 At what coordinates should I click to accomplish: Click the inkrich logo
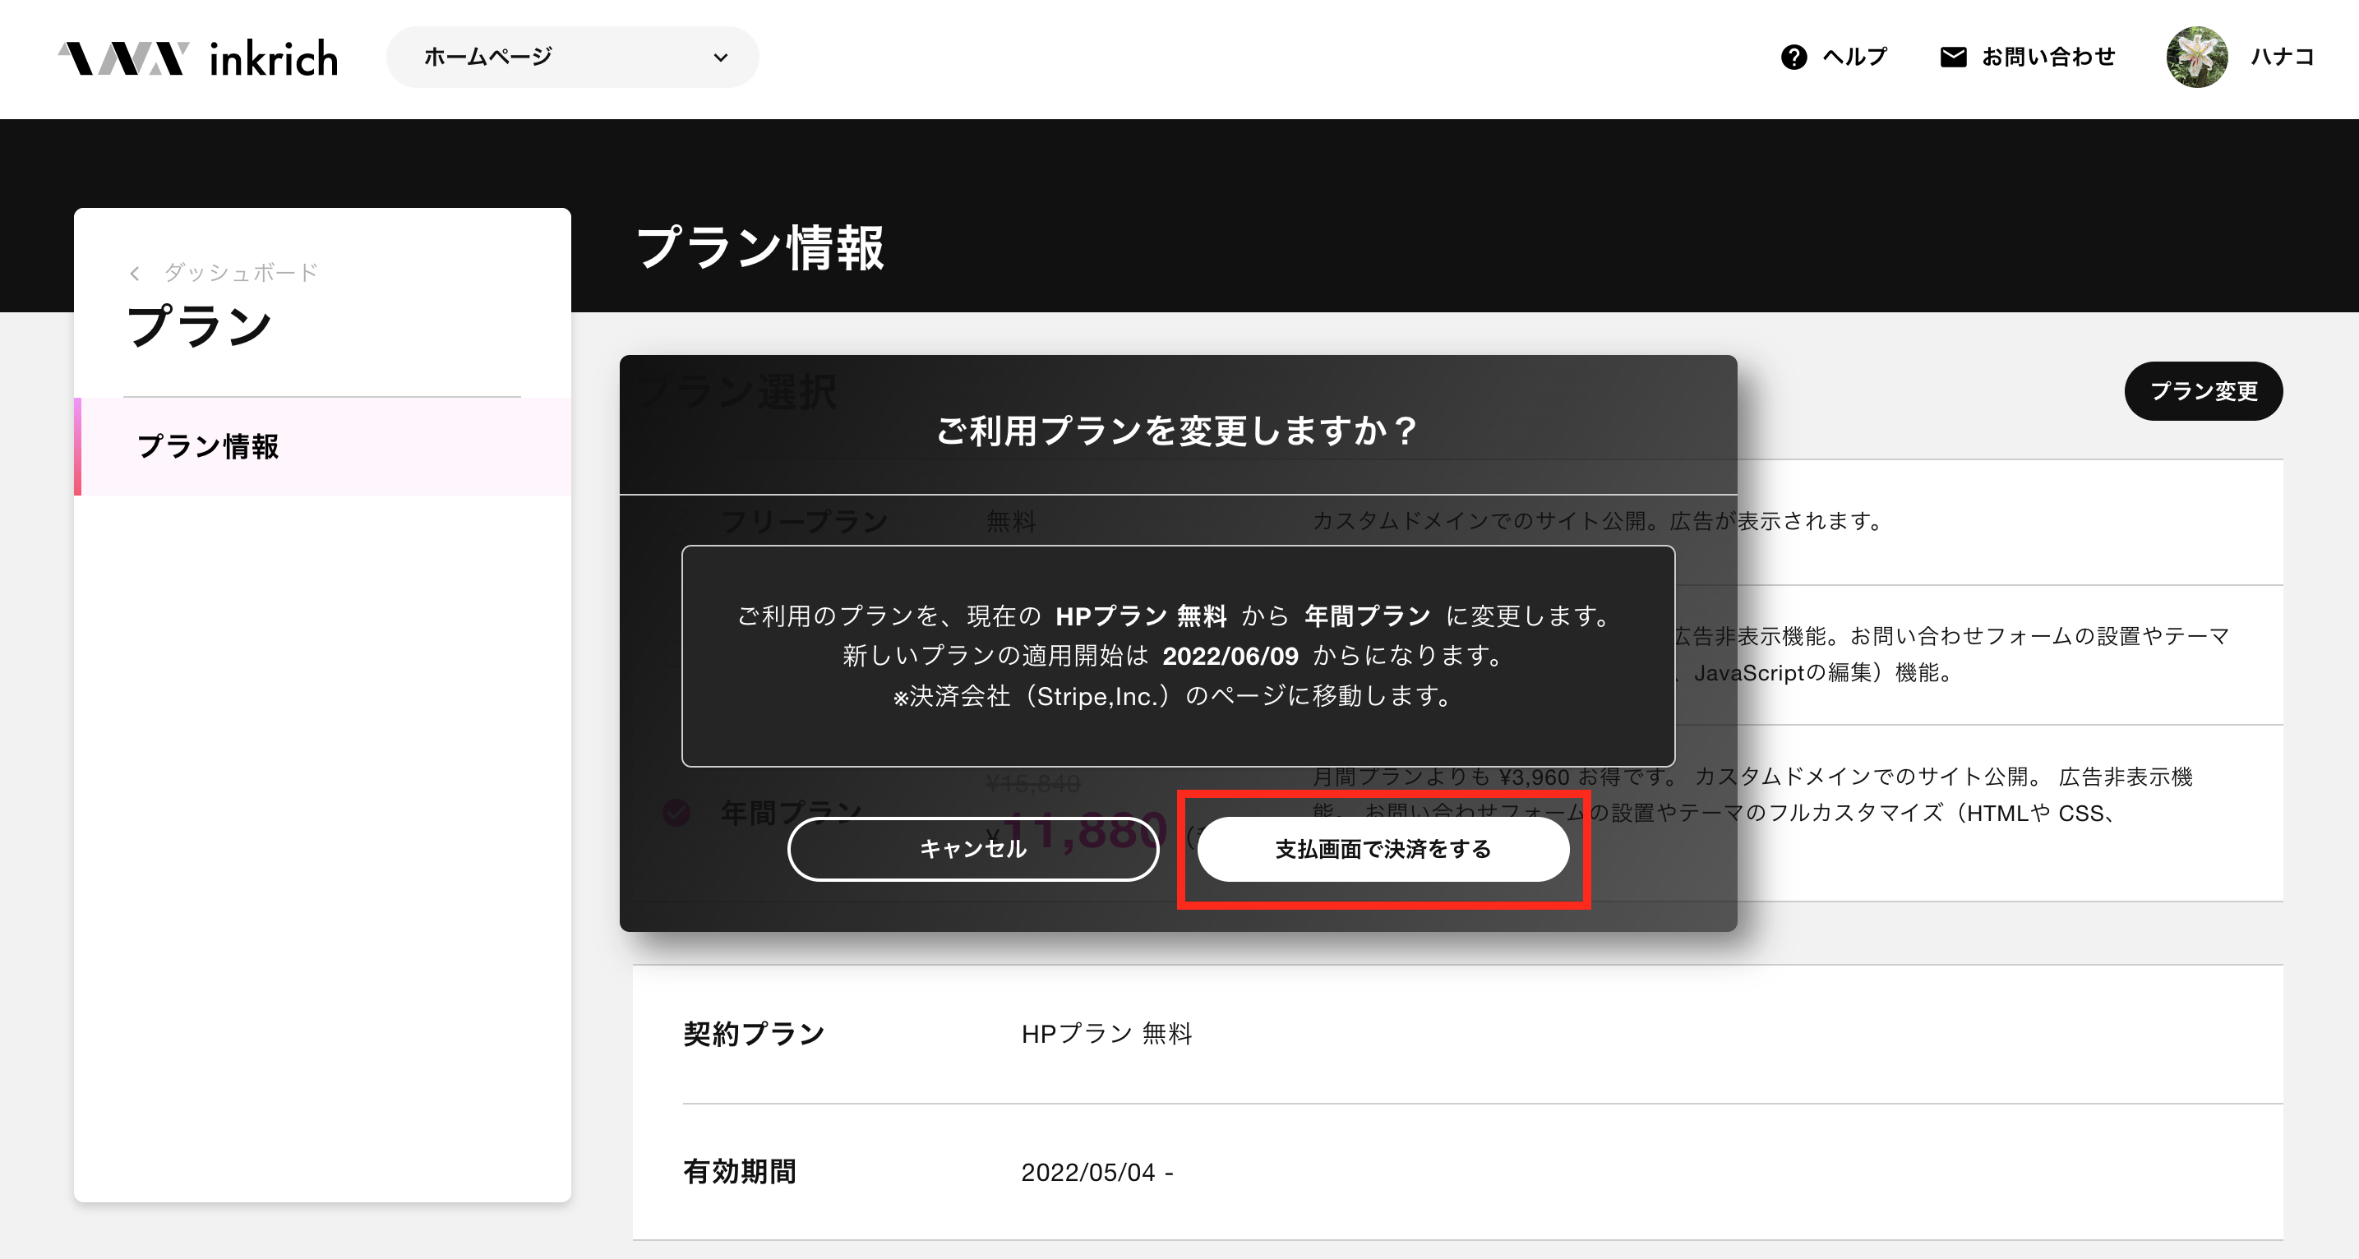click(198, 58)
